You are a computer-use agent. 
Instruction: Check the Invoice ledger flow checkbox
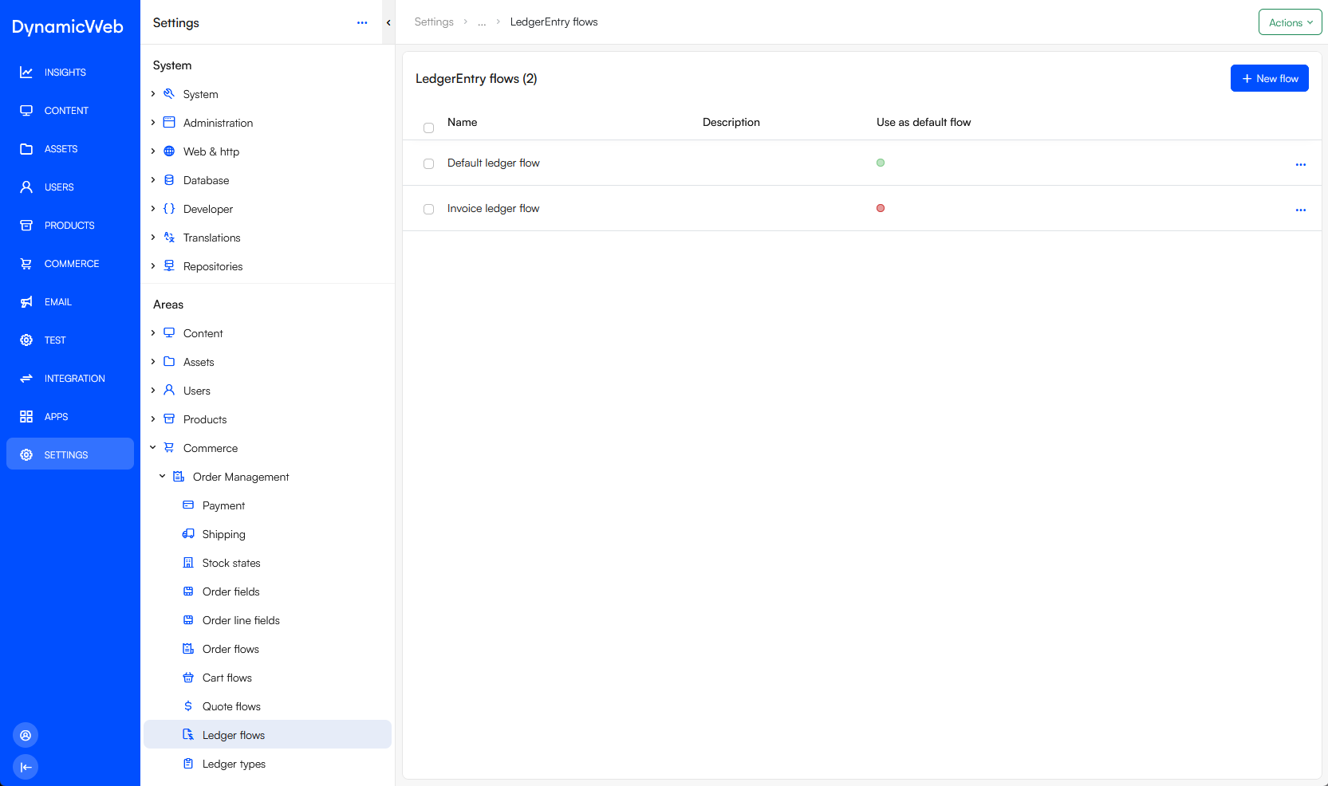(428, 209)
